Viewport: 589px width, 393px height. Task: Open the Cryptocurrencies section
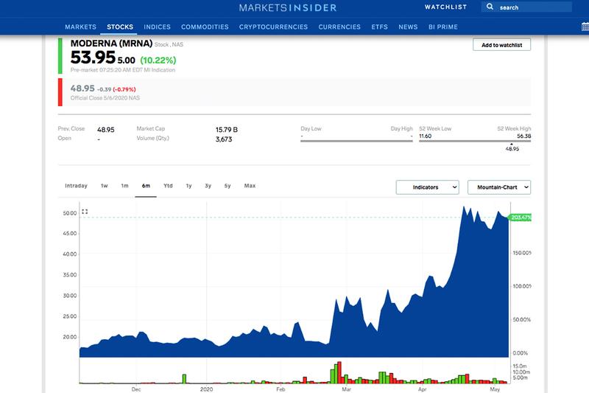click(x=273, y=27)
